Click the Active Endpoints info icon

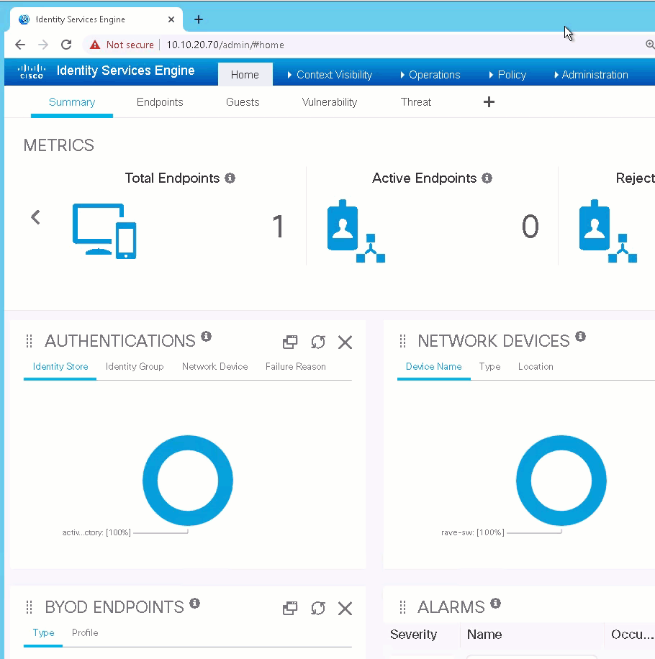(487, 178)
